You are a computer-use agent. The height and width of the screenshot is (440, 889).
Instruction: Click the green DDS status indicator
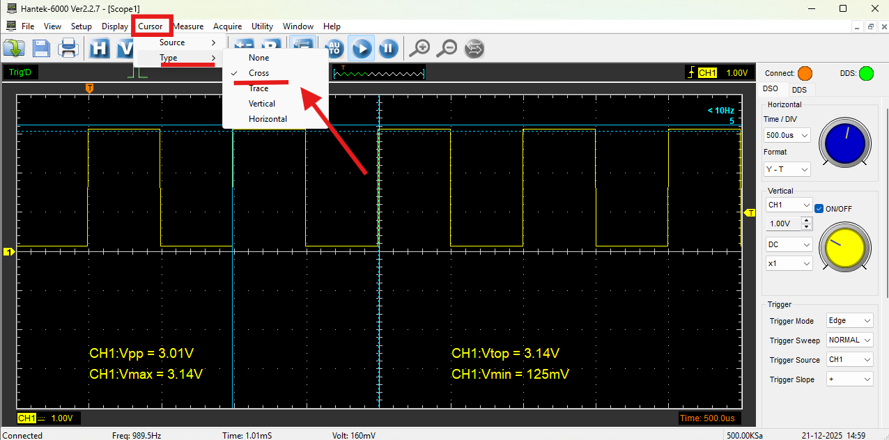[x=866, y=73]
